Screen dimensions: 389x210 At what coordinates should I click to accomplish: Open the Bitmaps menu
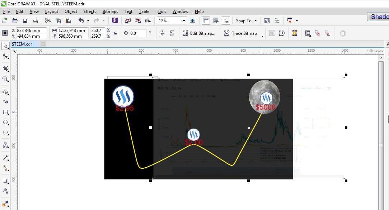pyautogui.click(x=110, y=11)
